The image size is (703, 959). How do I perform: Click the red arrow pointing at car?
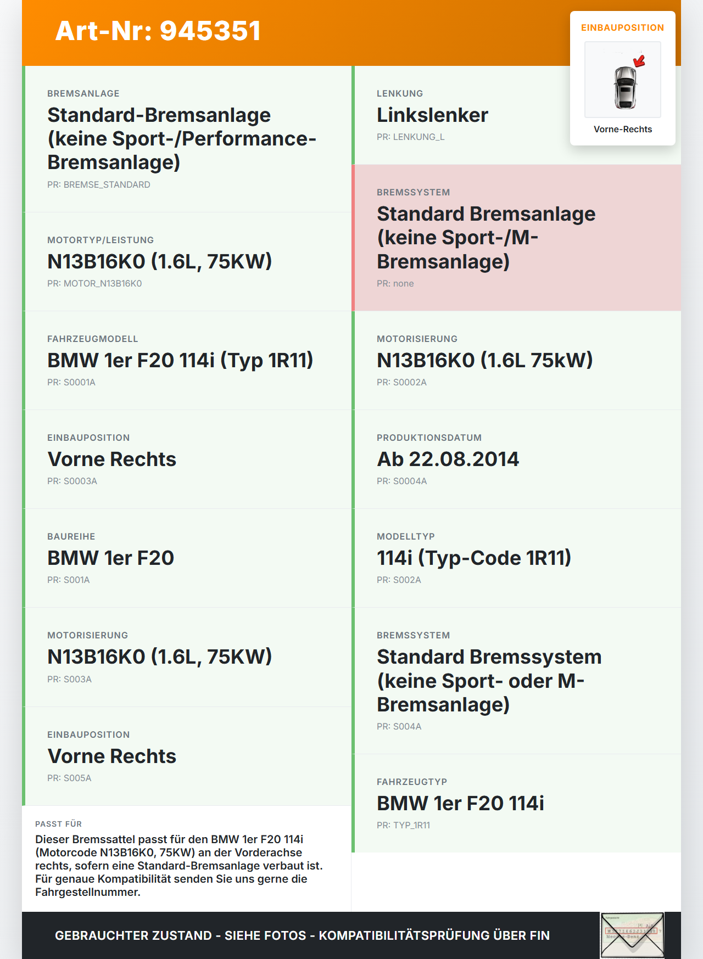point(639,61)
